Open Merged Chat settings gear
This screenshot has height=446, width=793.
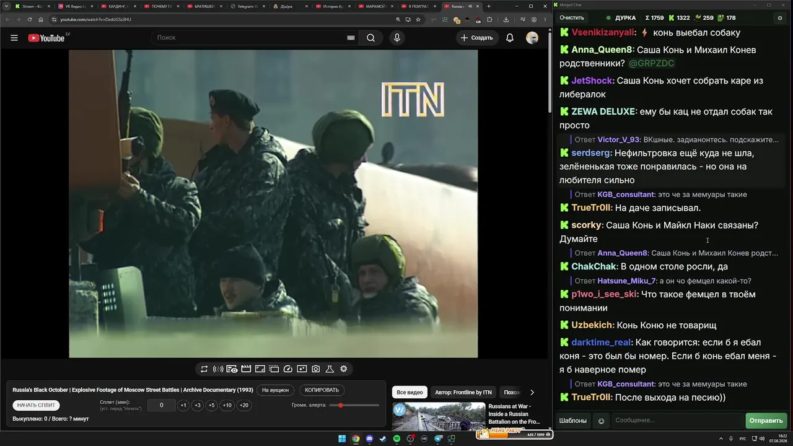pos(780,18)
